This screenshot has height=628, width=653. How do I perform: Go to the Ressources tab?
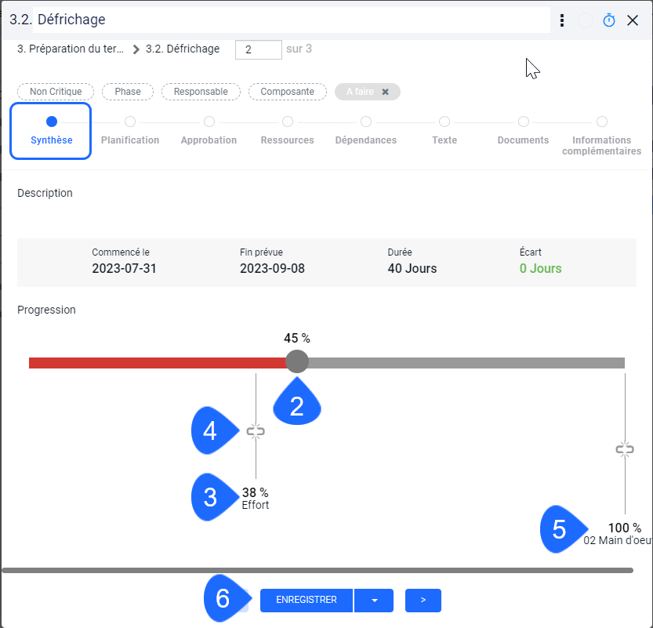pos(288,131)
